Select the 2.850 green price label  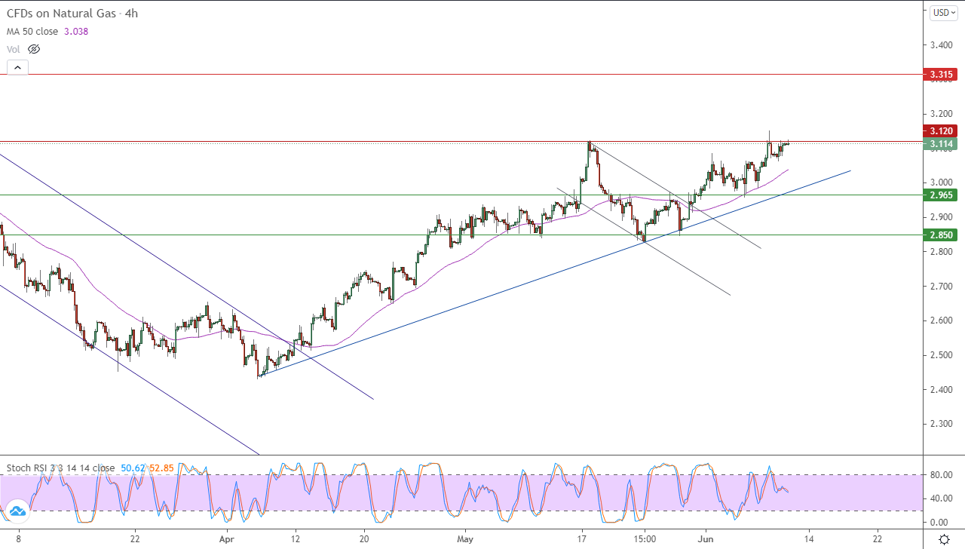click(x=942, y=235)
